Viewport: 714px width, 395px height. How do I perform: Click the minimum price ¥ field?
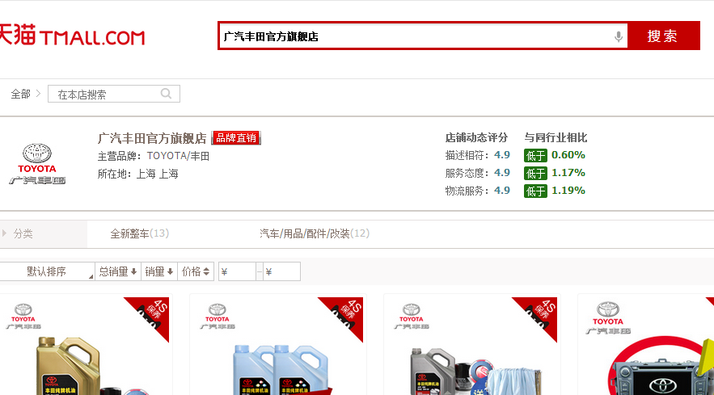click(x=237, y=271)
